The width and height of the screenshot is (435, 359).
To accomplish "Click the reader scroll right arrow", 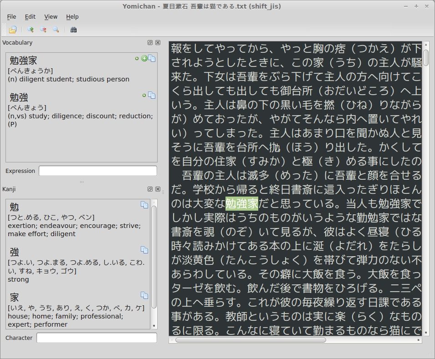I will (419, 340).
